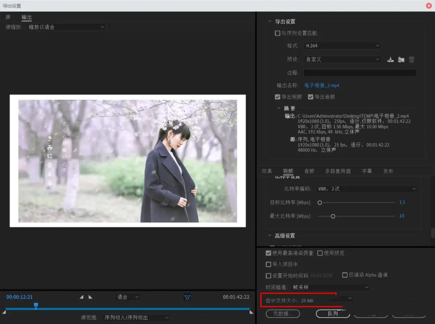Click the output name 电子相册_2.mp4 link
The image size is (435, 324).
pyautogui.click(x=321, y=85)
